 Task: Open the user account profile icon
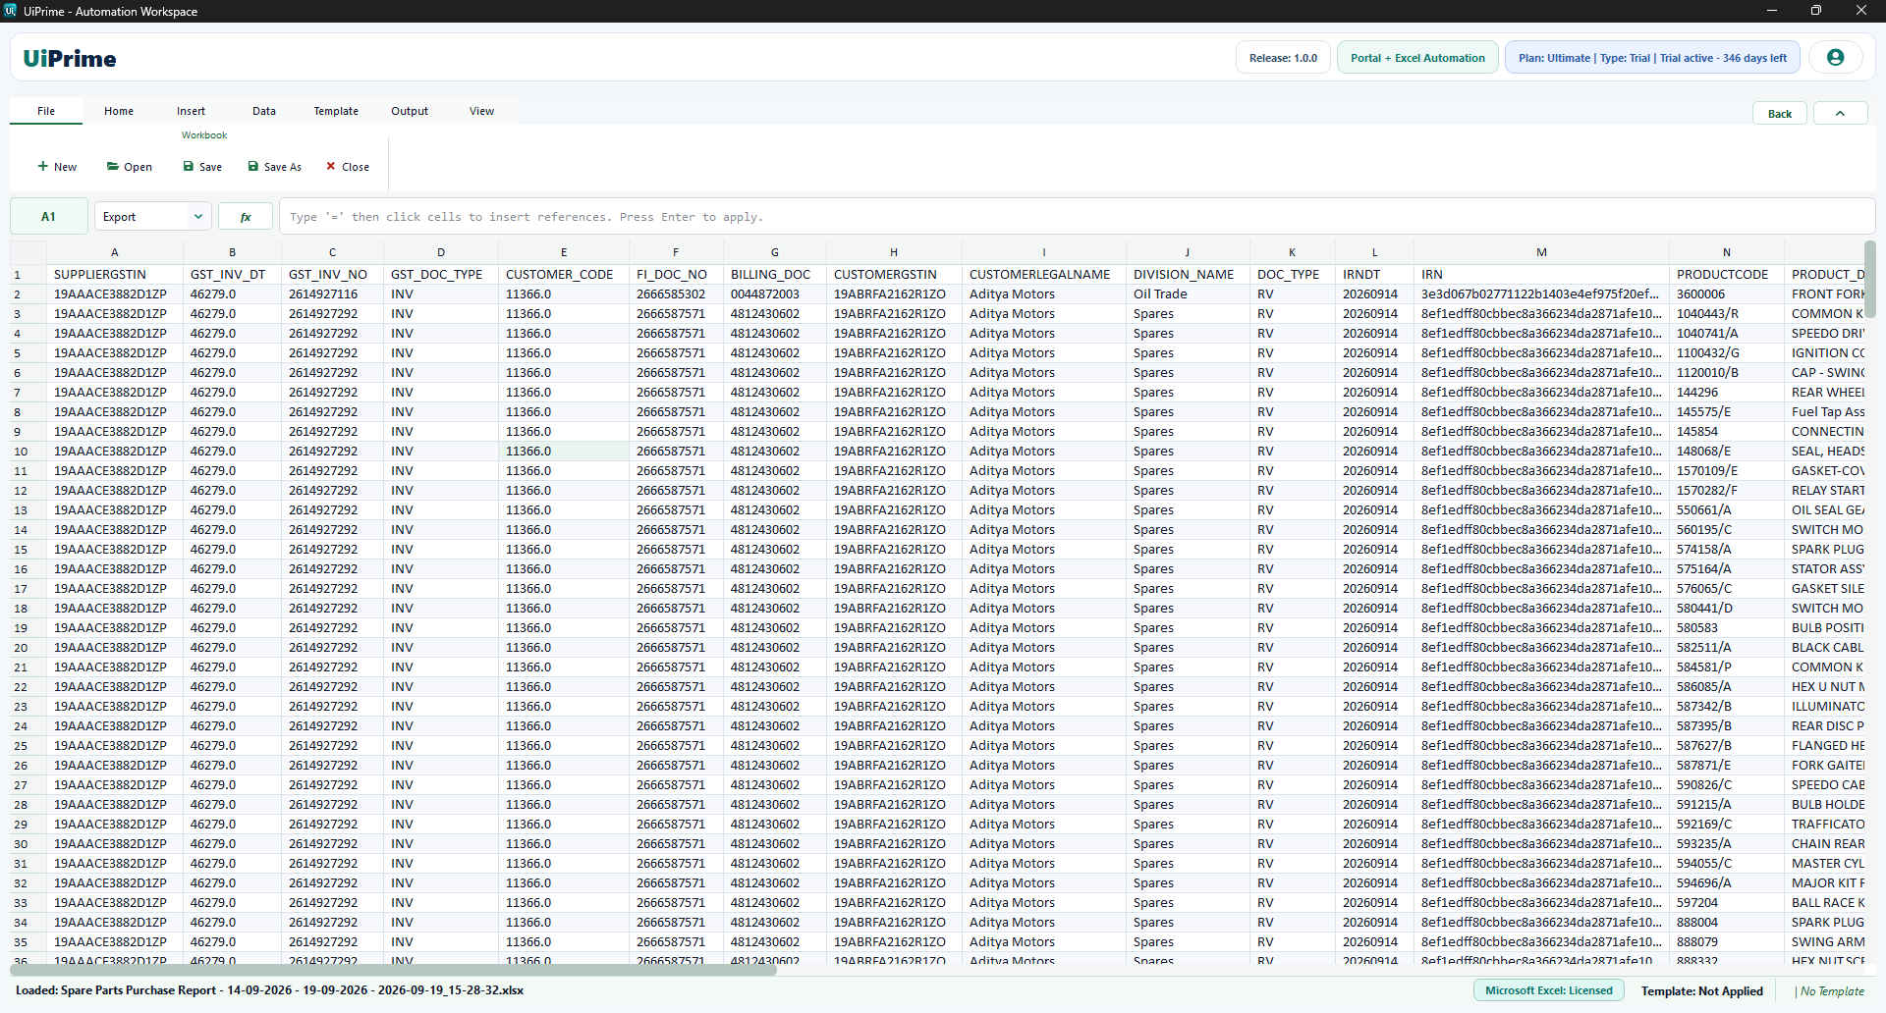point(1835,58)
